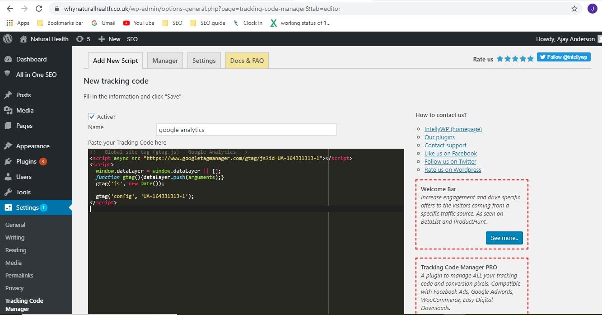Open the updates icon showing 5
This screenshot has height=315, width=602.
(x=83, y=39)
